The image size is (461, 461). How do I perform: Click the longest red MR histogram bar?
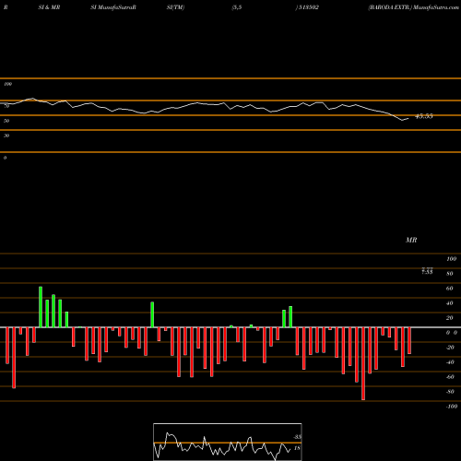[363, 363]
